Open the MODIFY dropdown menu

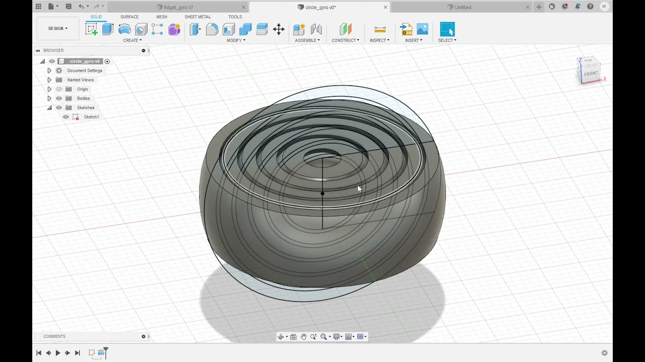[236, 40]
